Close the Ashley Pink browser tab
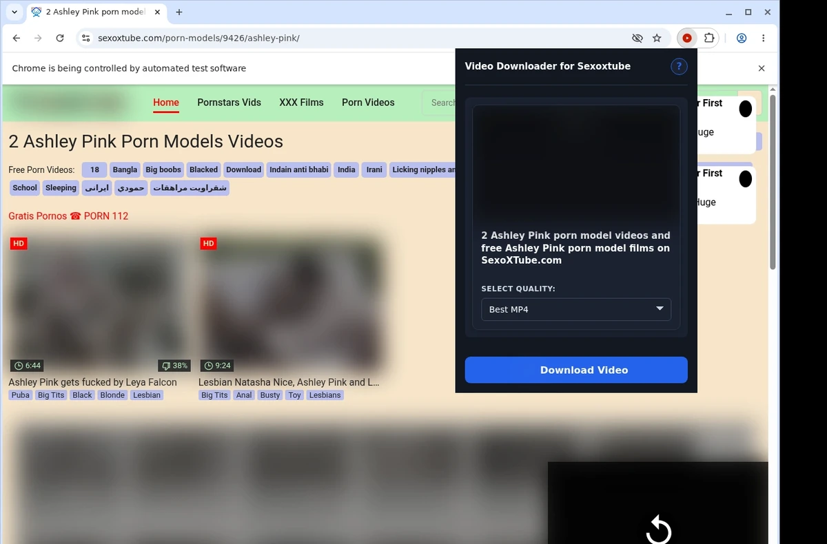The height and width of the screenshot is (544, 827). (x=158, y=12)
